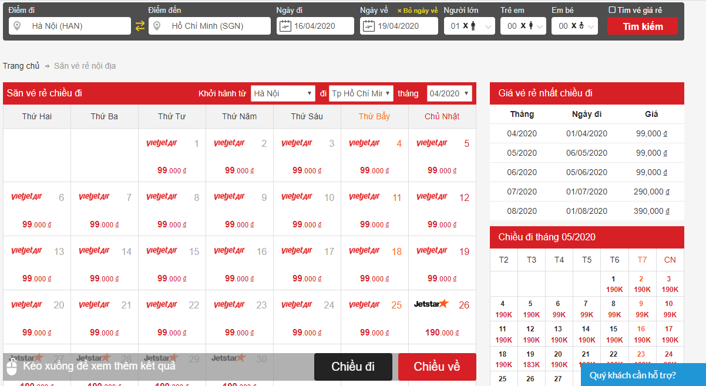Click the swap origin and destination arrows icon

[140, 26]
